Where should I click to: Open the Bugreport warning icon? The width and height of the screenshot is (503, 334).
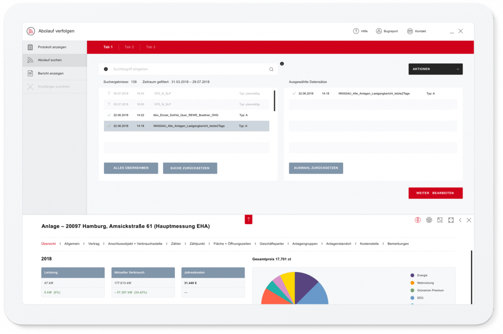point(379,31)
